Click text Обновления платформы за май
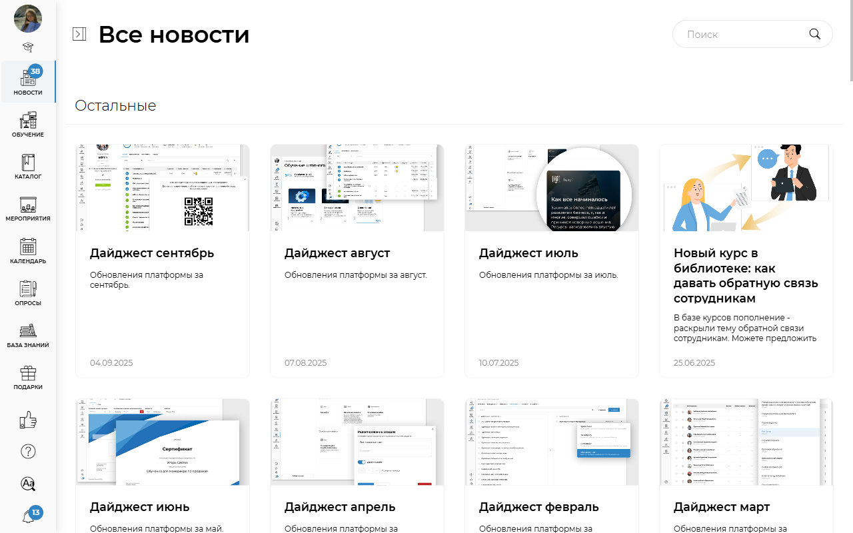Screen dimensions: 853x533 [x=157, y=528]
